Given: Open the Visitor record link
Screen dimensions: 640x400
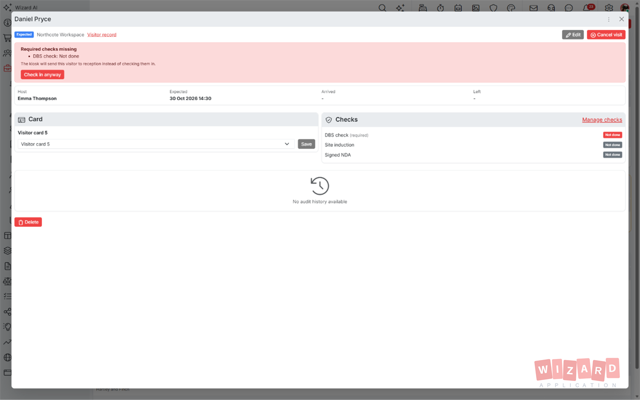Looking at the screenshot, I should point(102,35).
